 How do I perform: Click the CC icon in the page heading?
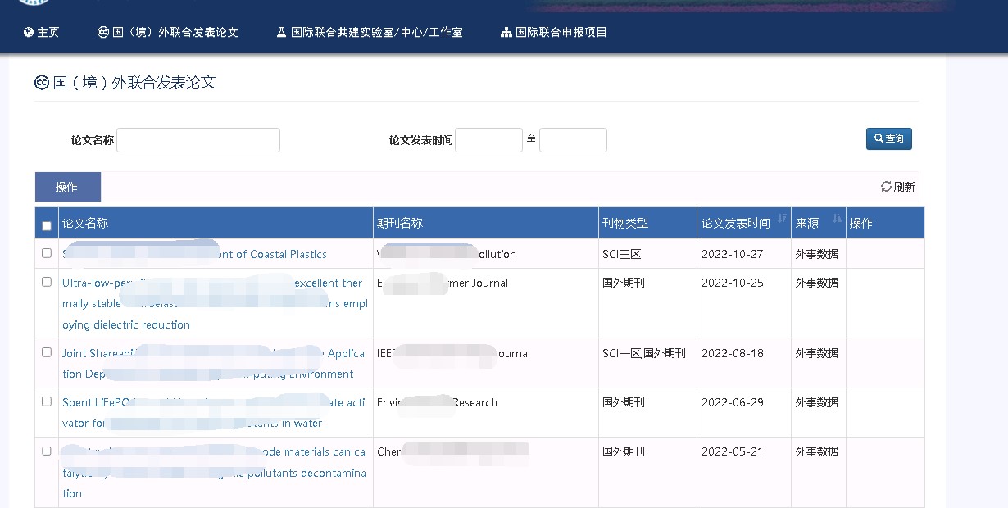click(42, 83)
